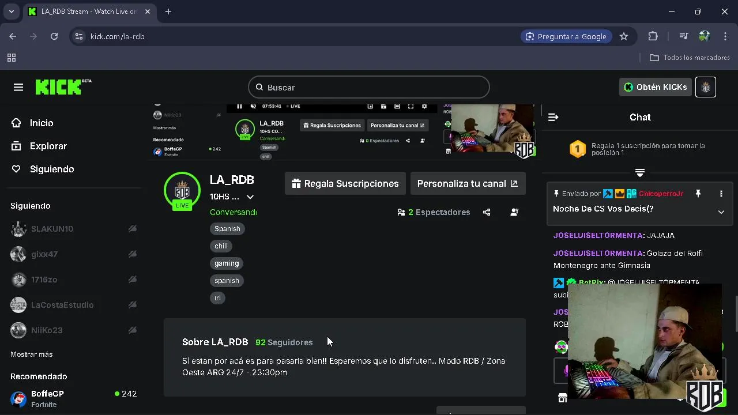738x415 pixels.
Task: Open Chrome extensions puzzle icon
Action: [653, 36]
